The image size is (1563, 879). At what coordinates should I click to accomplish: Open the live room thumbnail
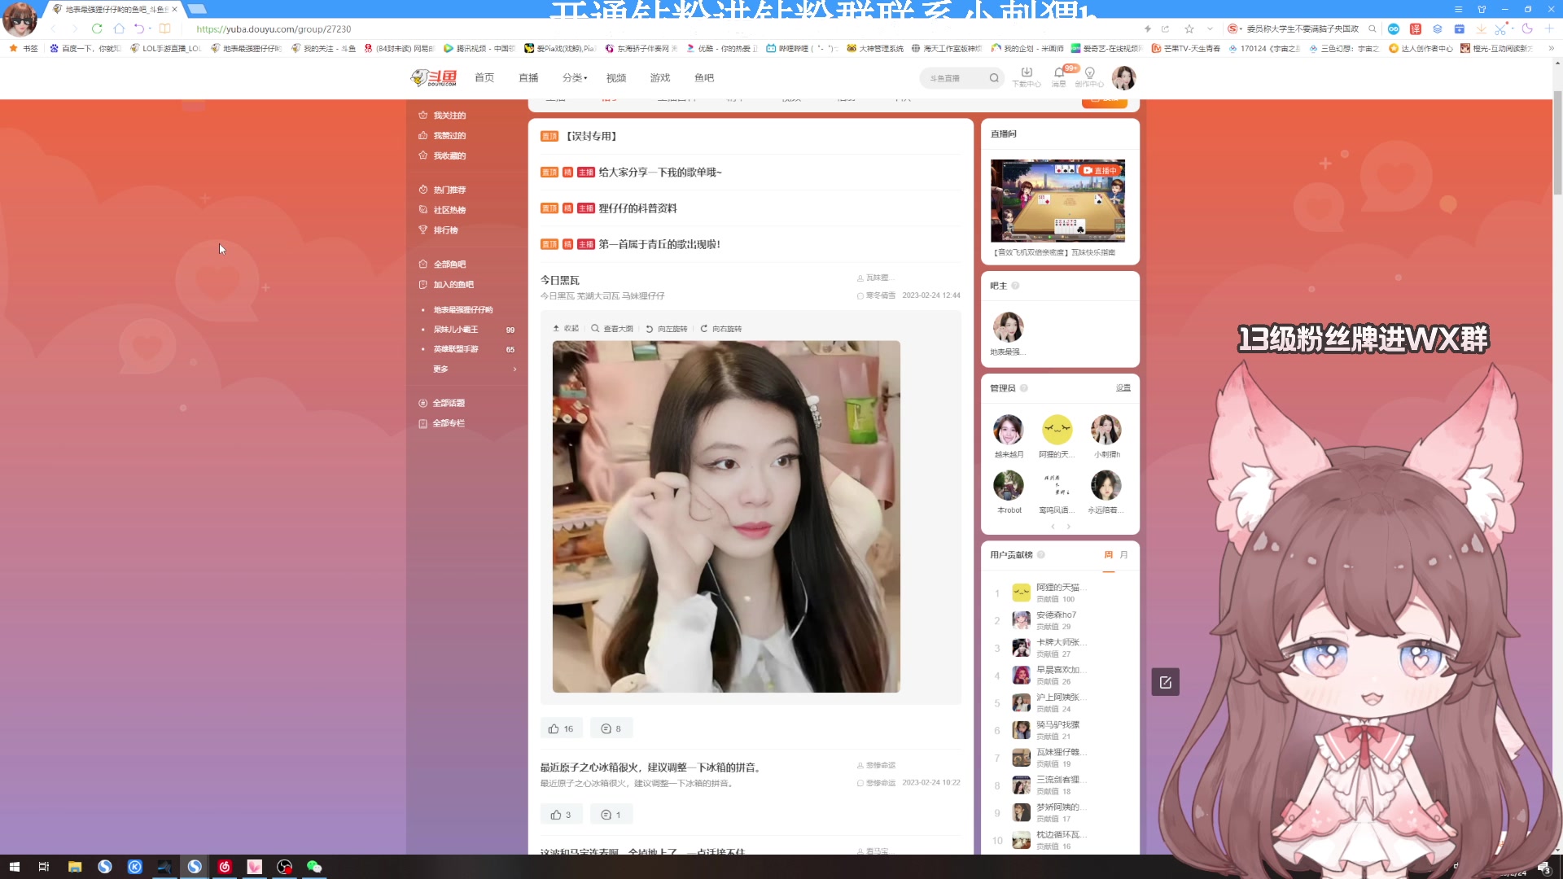1057,201
